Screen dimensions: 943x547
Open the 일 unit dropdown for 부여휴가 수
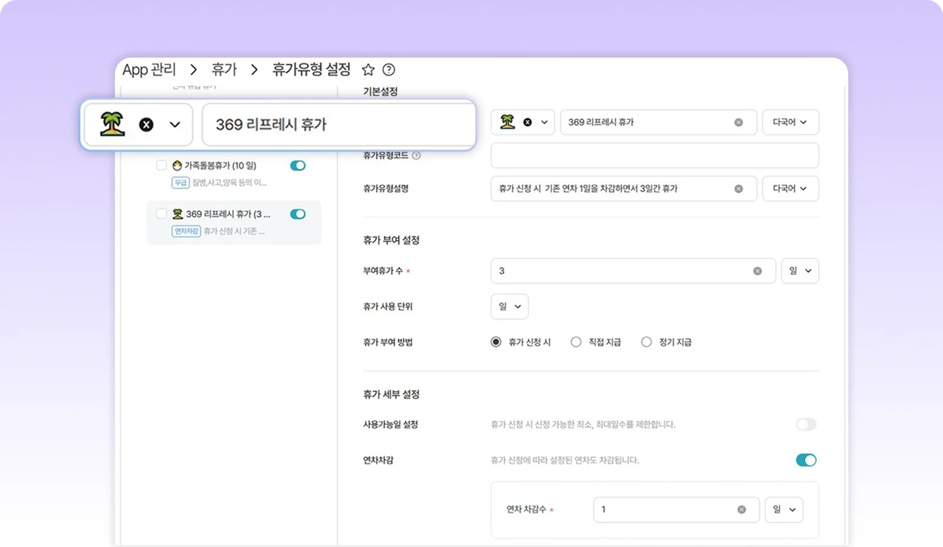(800, 270)
